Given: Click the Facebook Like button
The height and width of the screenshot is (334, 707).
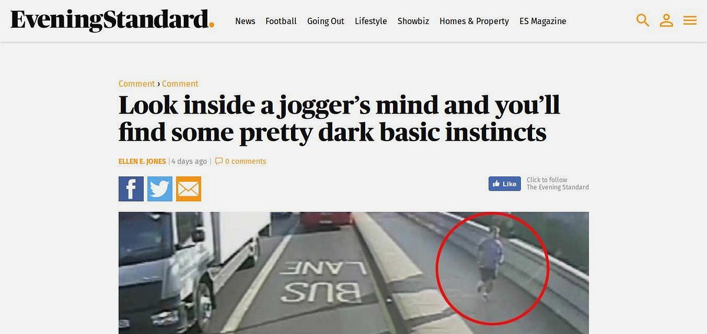Looking at the screenshot, I should coord(504,184).
